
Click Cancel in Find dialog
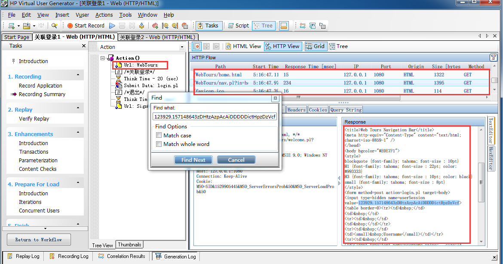(236, 160)
